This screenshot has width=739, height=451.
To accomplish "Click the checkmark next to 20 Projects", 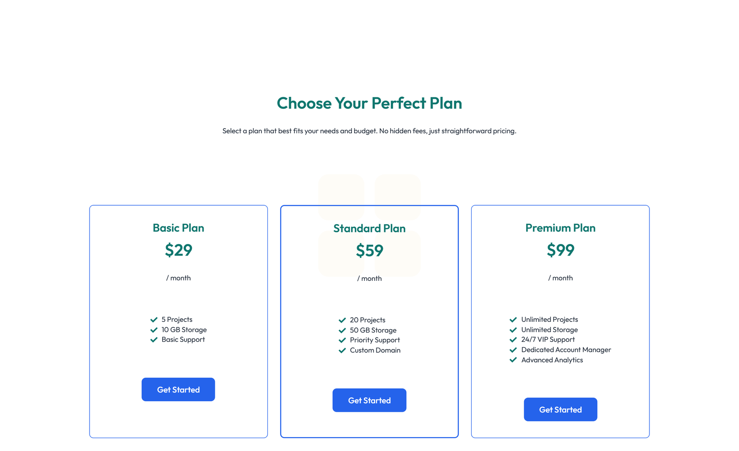I will coord(342,320).
